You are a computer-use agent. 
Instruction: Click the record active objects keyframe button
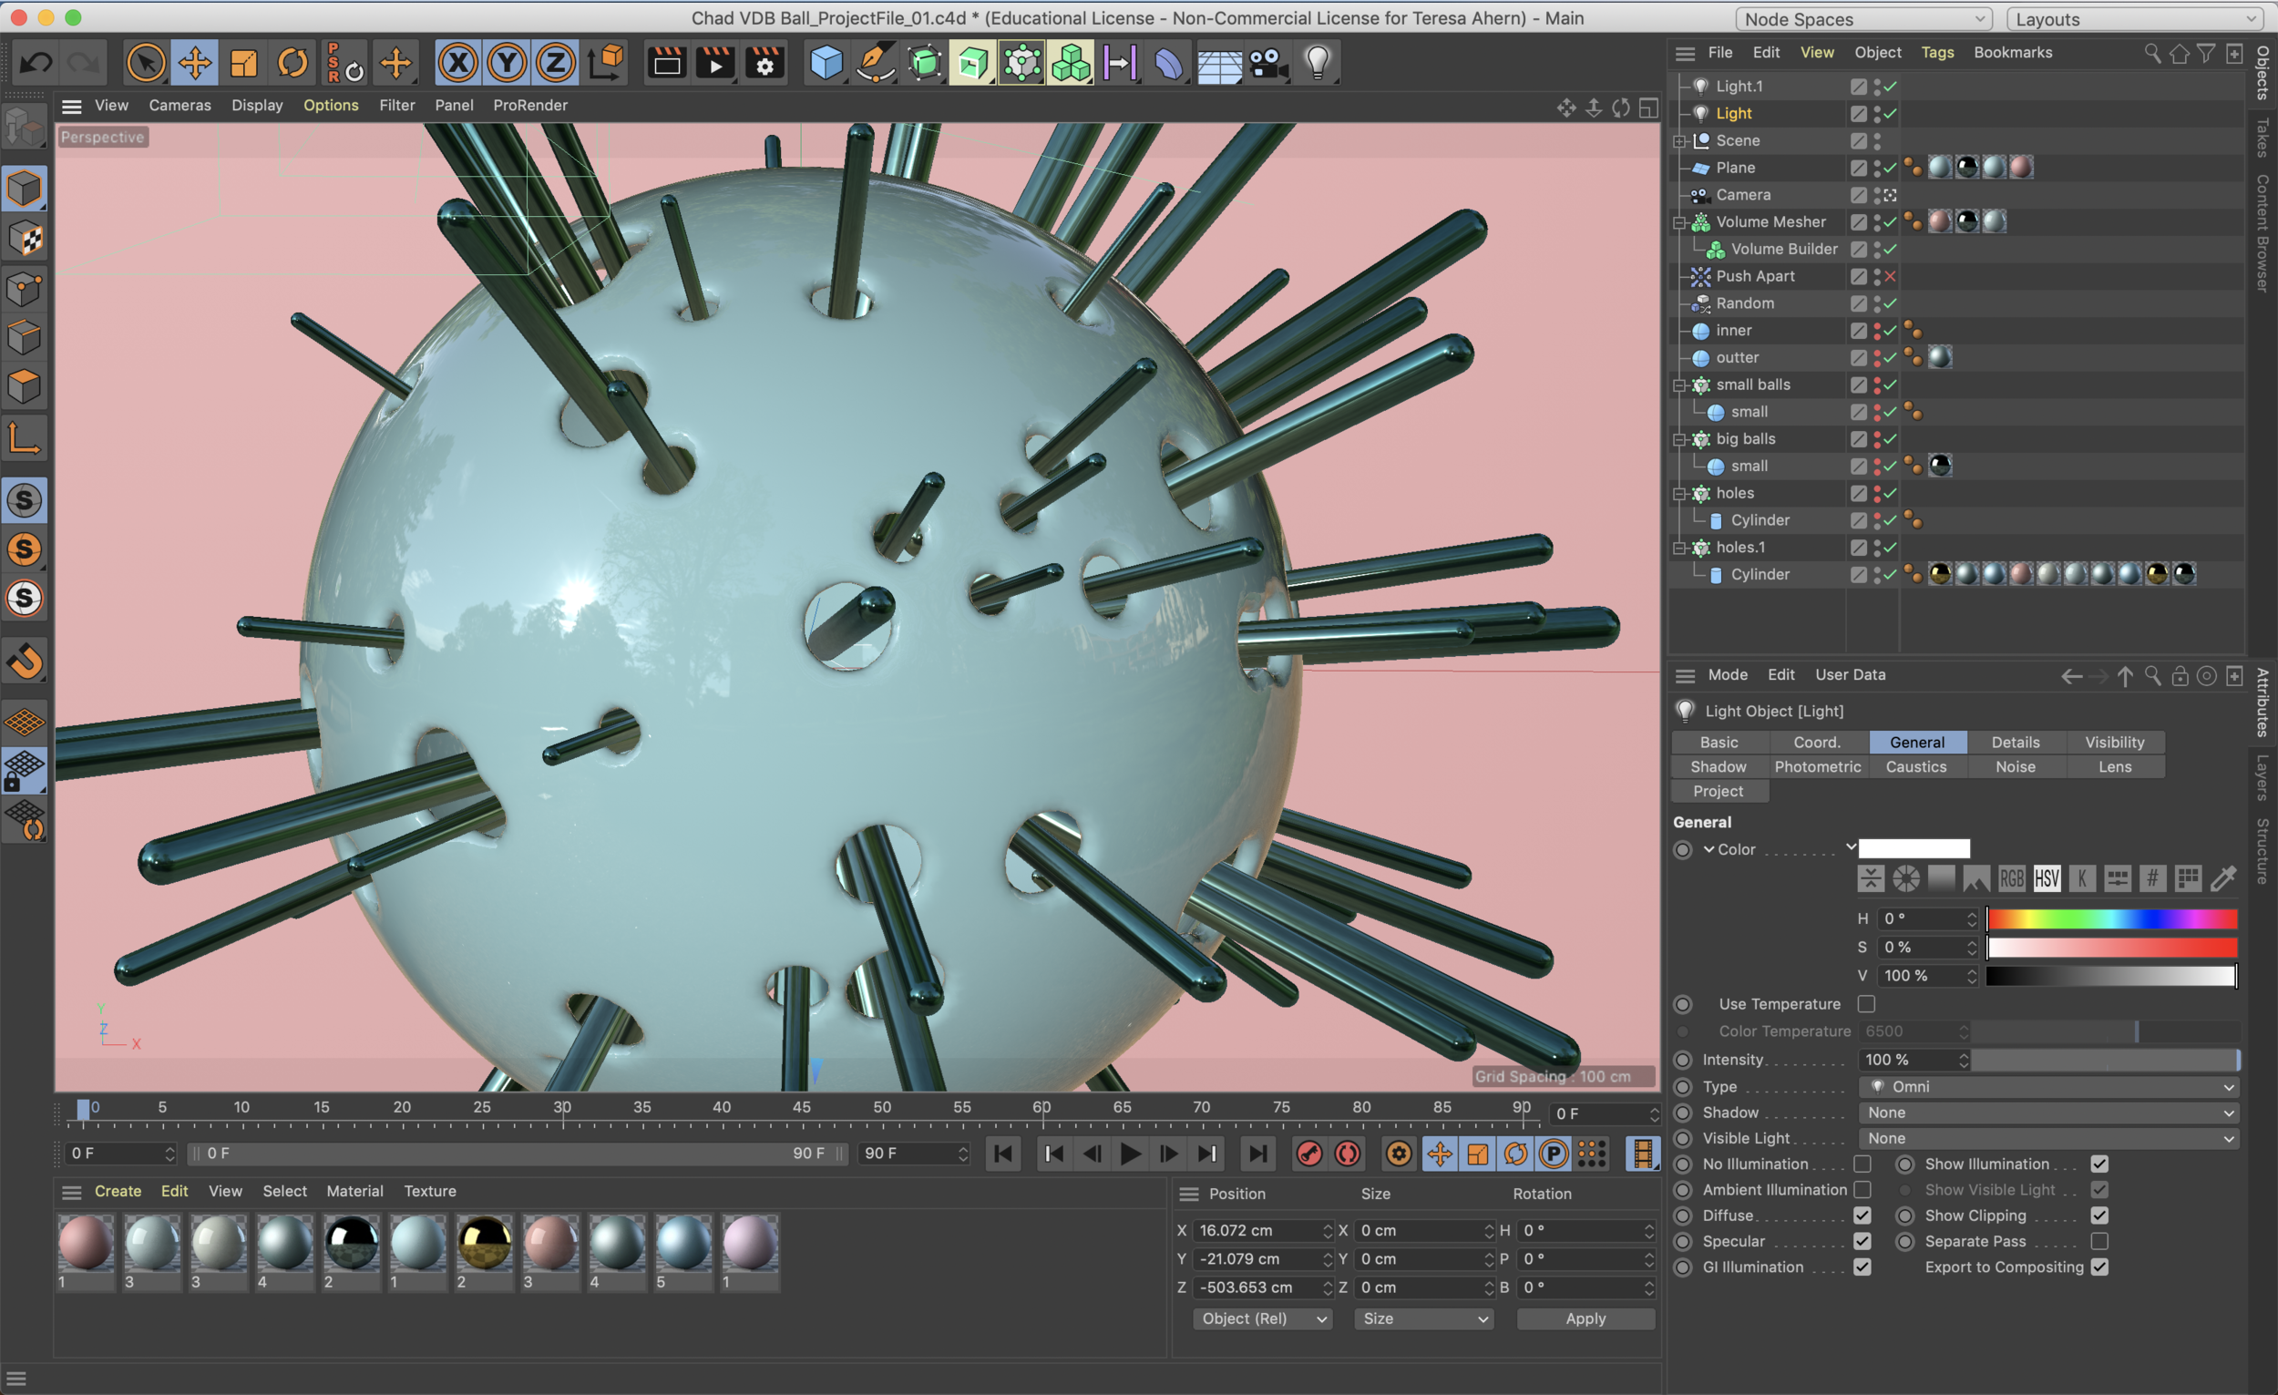click(x=1309, y=1153)
